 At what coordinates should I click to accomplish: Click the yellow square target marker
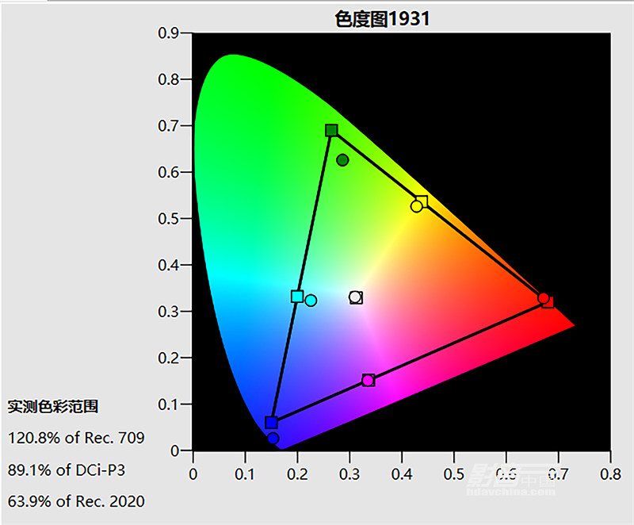(x=422, y=201)
